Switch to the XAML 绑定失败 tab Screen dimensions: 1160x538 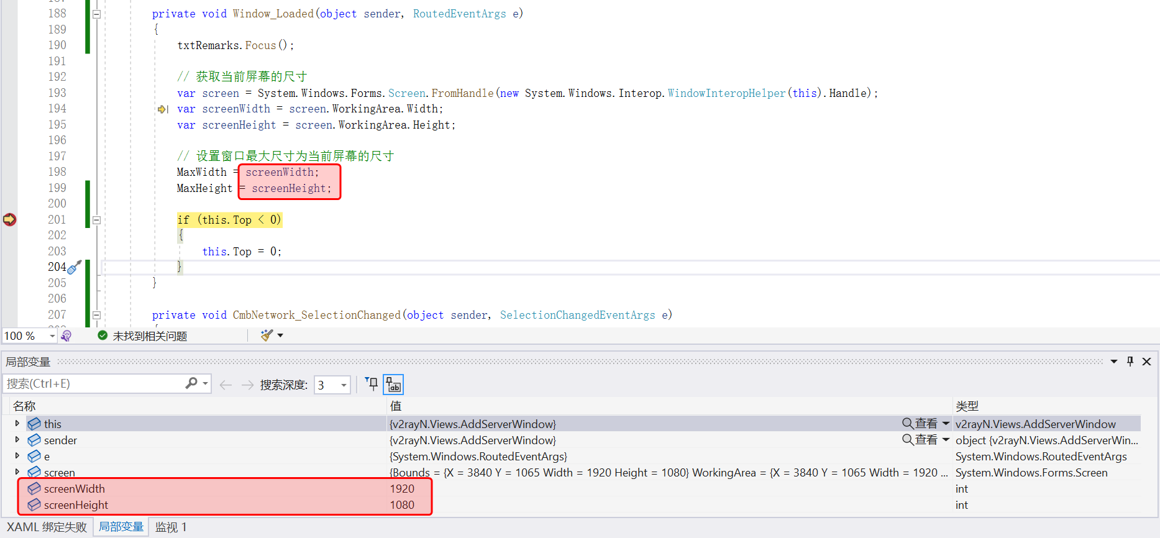coord(47,527)
